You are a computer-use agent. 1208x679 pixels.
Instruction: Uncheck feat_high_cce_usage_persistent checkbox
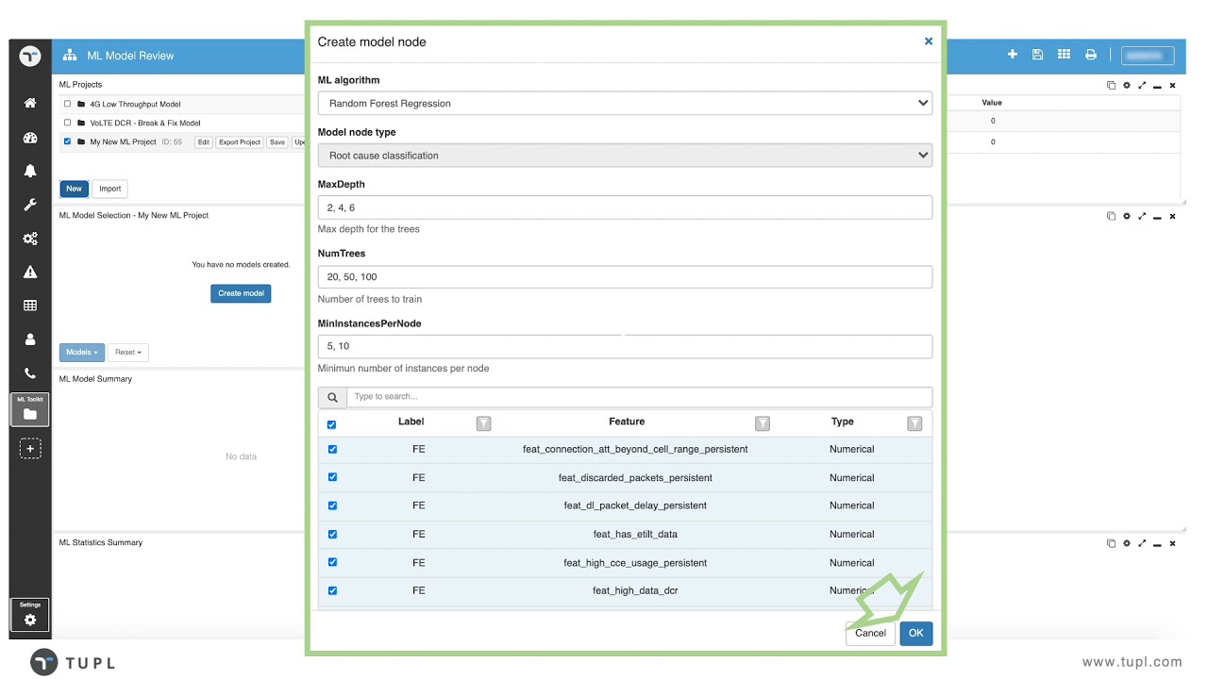[332, 562]
